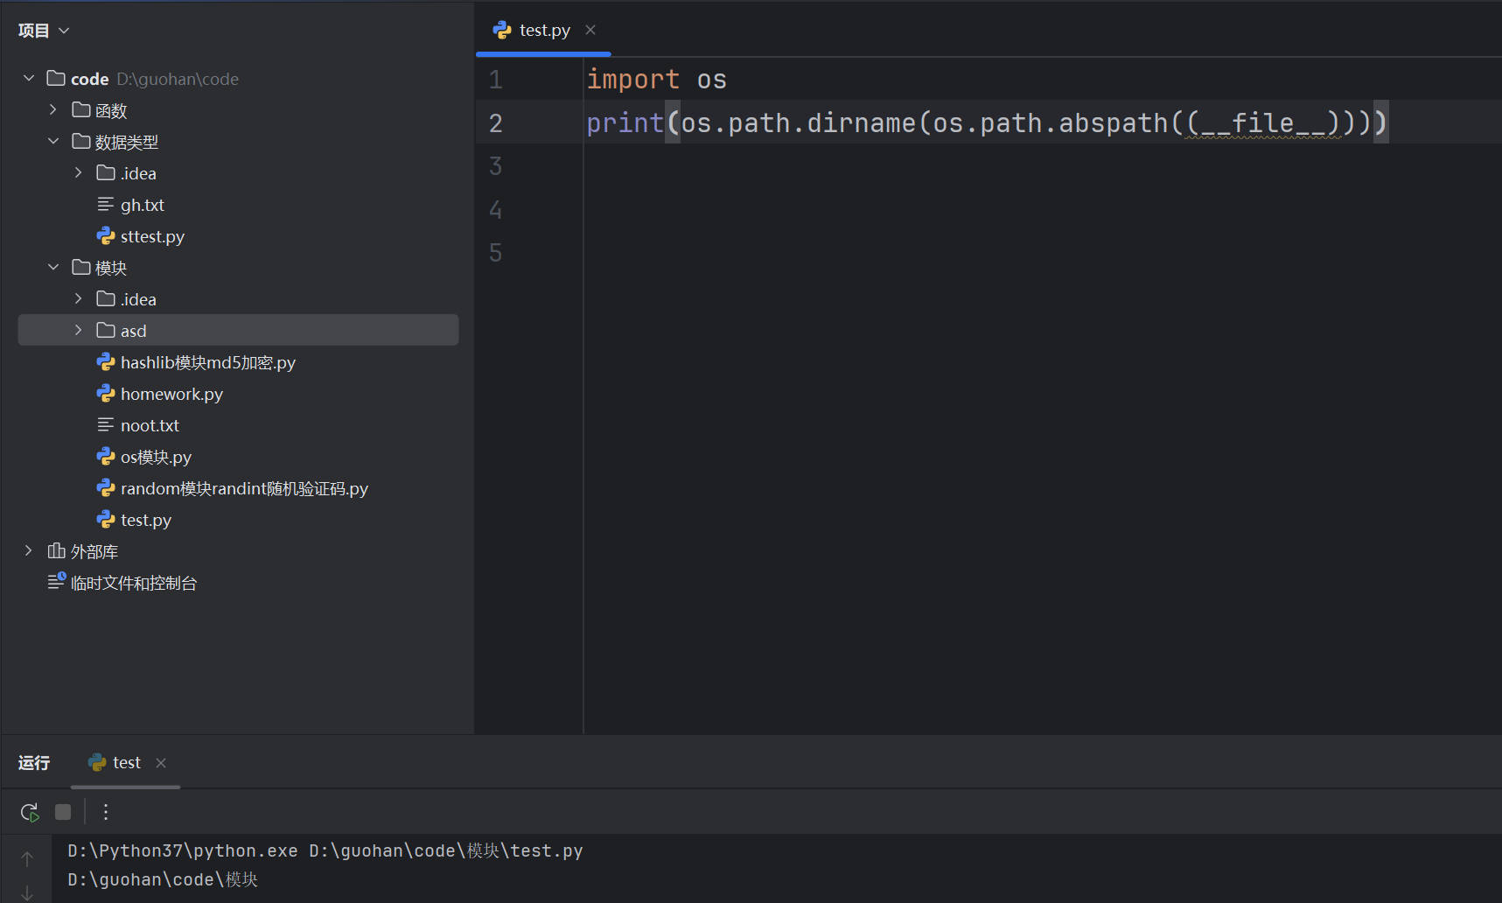Open homework.py from the project tree

171,394
